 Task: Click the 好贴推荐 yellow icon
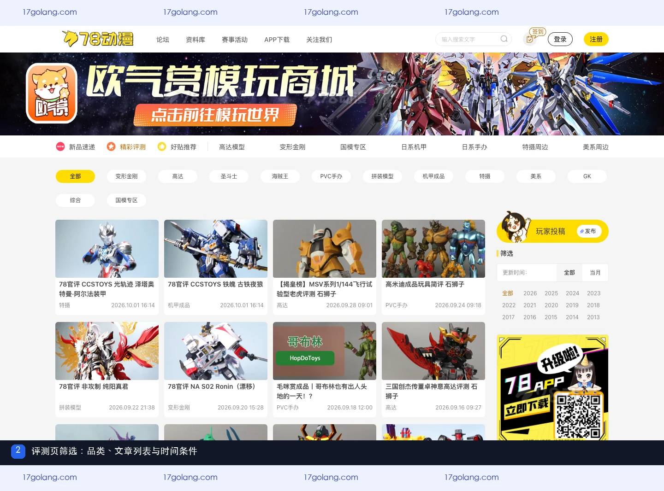[x=162, y=146]
